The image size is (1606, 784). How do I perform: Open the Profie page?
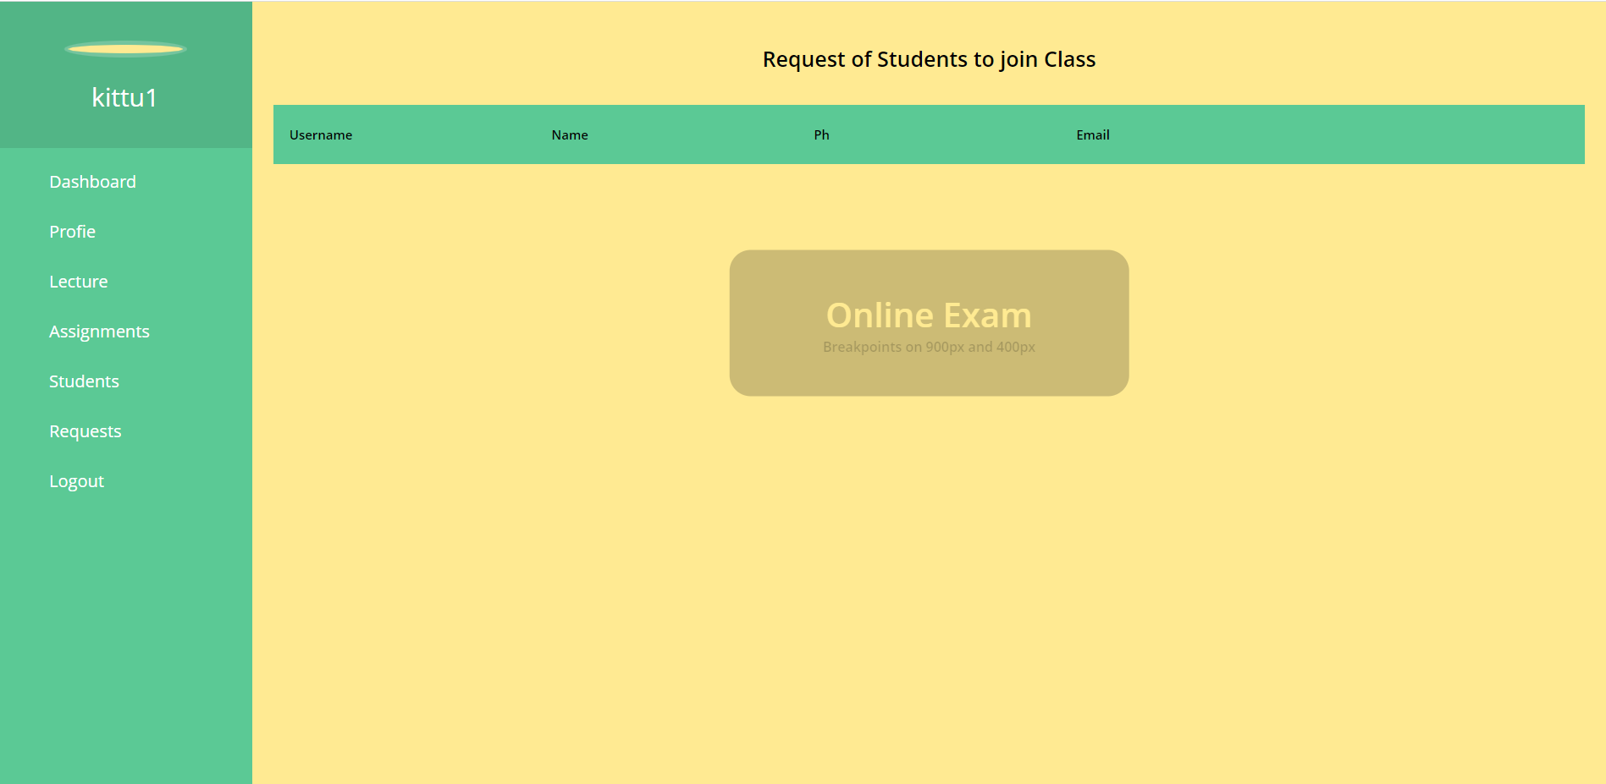coord(72,231)
